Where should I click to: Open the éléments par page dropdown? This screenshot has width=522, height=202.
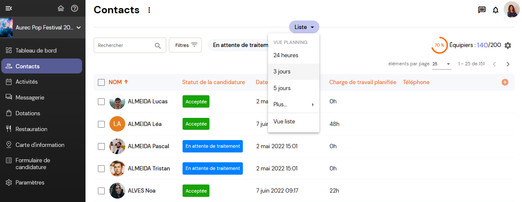pyautogui.click(x=442, y=64)
